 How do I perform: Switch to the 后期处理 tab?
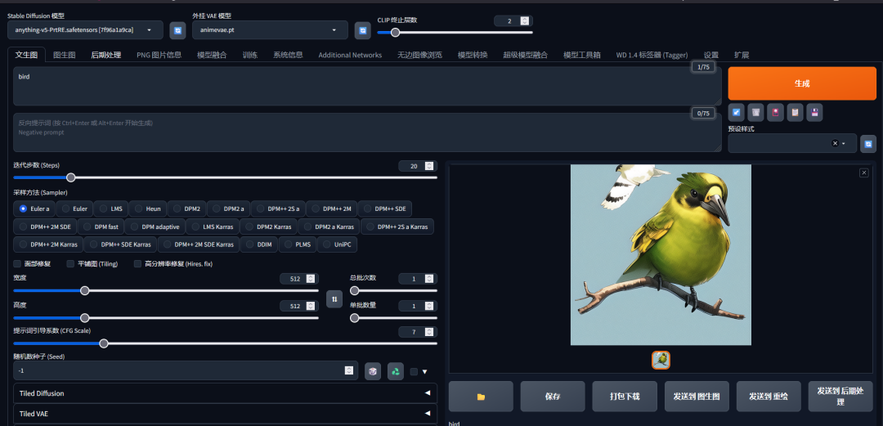[105, 55]
